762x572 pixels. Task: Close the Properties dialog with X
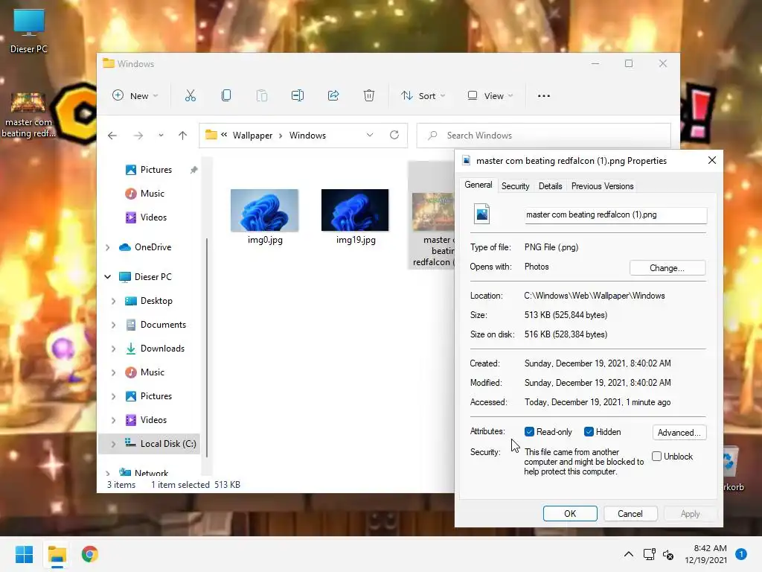(x=712, y=161)
